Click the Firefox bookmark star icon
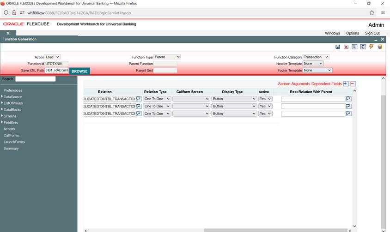This screenshot has width=390, height=232. pos(372,12)
